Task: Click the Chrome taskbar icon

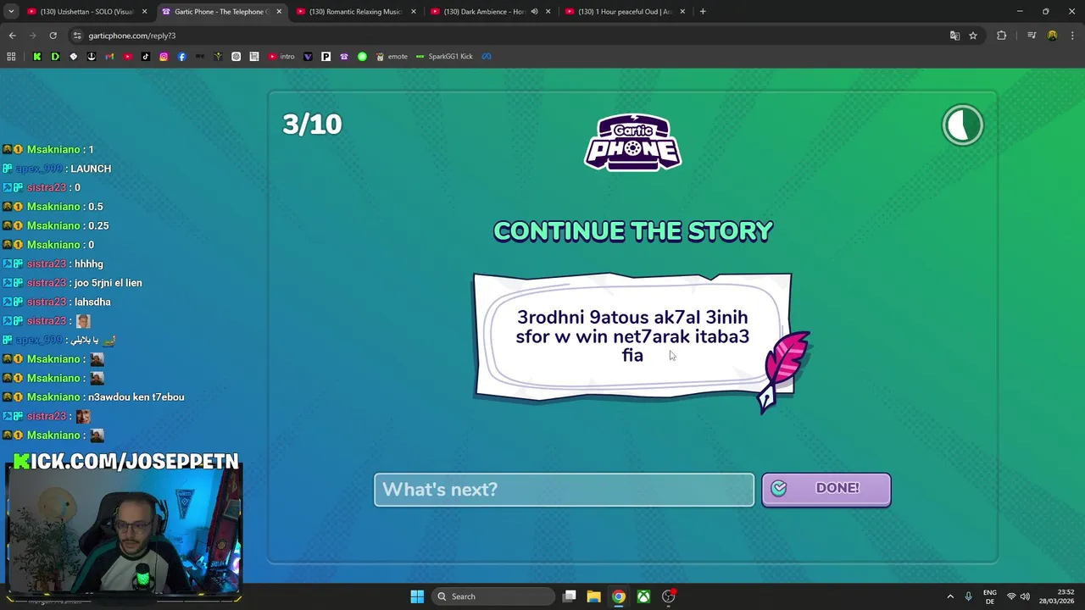Action: click(x=619, y=596)
